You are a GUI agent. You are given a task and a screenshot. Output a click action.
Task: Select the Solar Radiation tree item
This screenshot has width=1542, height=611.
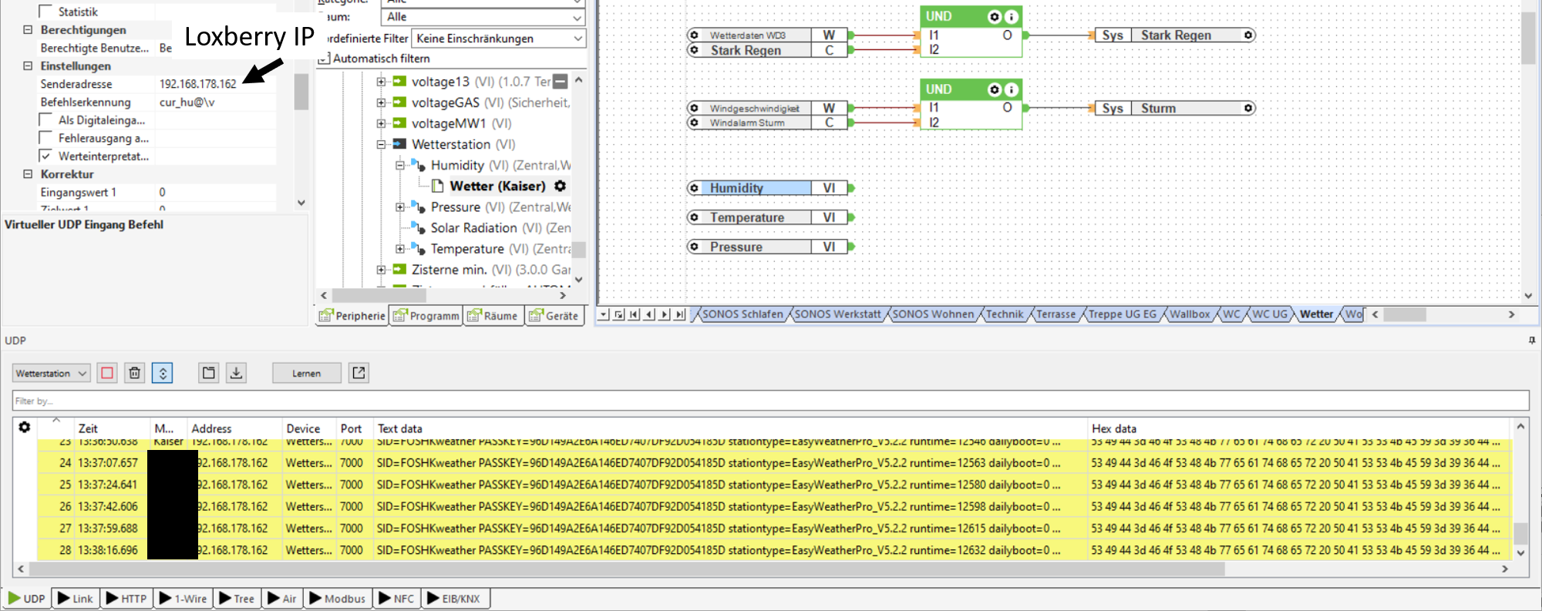[x=473, y=228]
